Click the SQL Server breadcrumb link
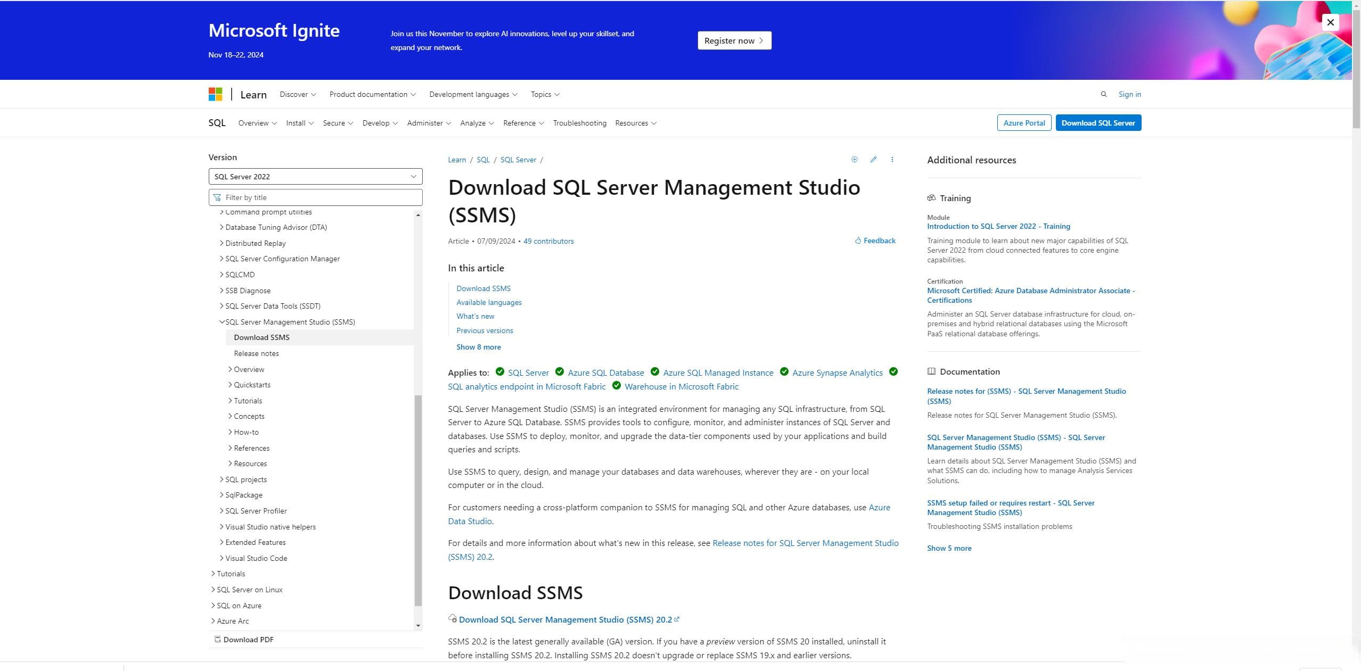 tap(518, 160)
